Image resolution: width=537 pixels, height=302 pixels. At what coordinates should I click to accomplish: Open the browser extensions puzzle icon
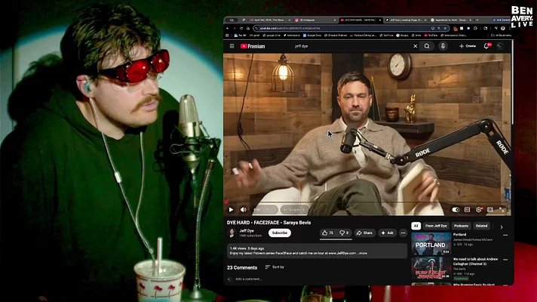(475, 28)
